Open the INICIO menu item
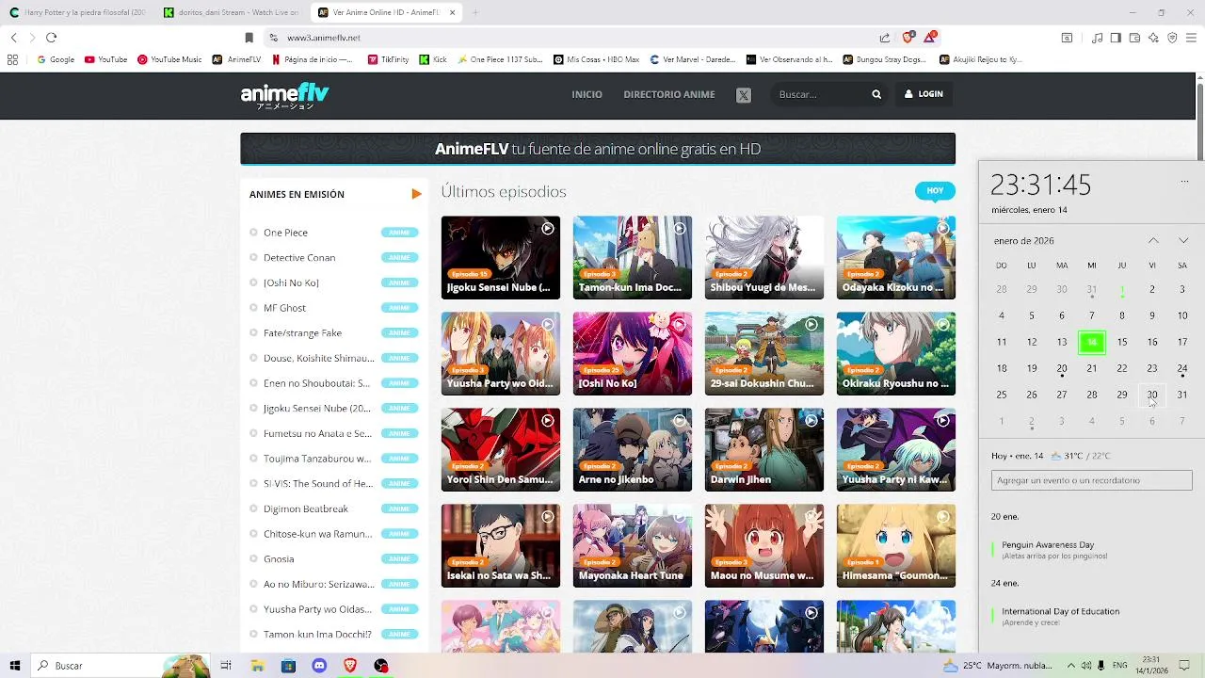Screen dimensions: 1205x678 [x=586, y=94]
